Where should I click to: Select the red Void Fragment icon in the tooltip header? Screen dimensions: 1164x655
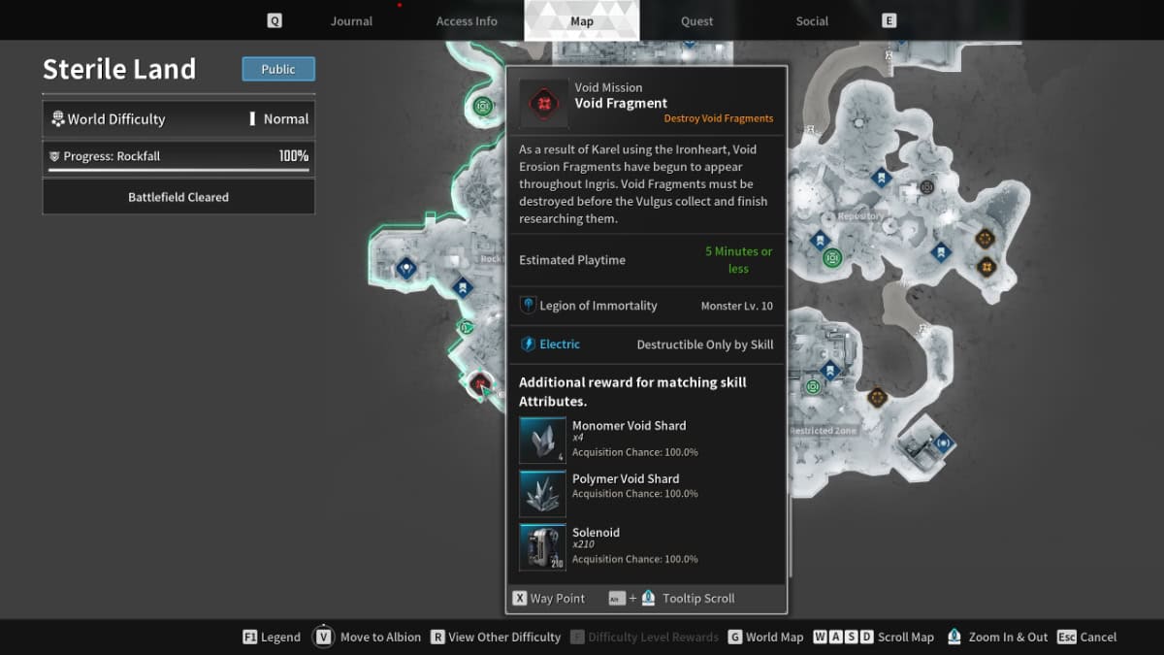pyautogui.click(x=543, y=103)
